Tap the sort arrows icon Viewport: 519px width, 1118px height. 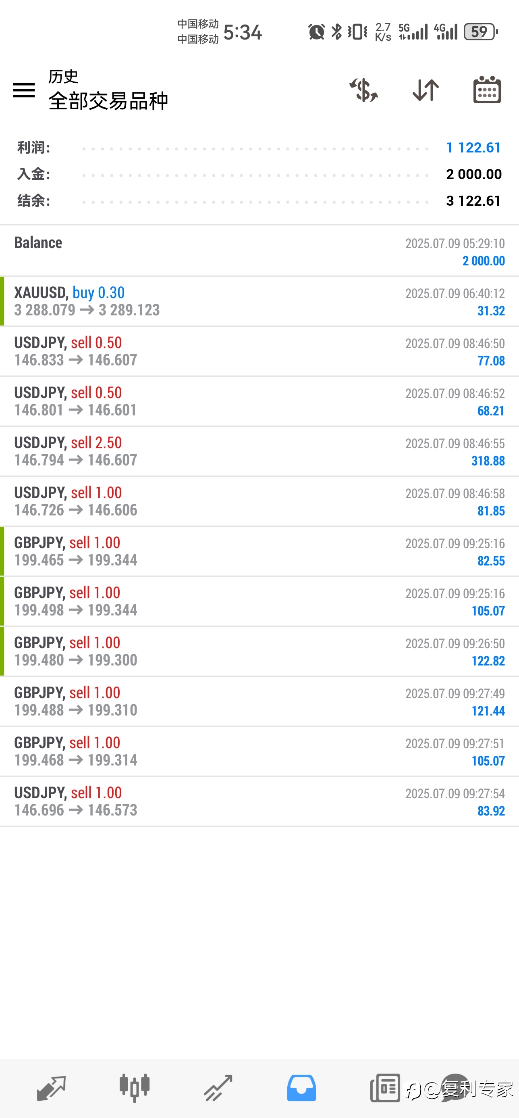(426, 90)
